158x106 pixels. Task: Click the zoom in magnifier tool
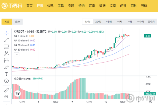[x=6, y=97]
